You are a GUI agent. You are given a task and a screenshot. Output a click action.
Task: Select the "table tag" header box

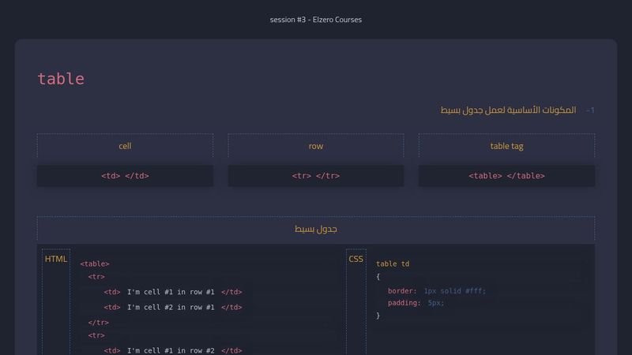click(506, 146)
